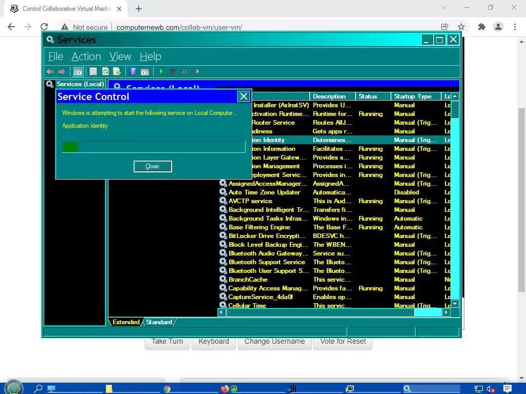Select the Background Intelligent Transfer row
Viewport: 526px width, 394px height.
tap(335, 209)
